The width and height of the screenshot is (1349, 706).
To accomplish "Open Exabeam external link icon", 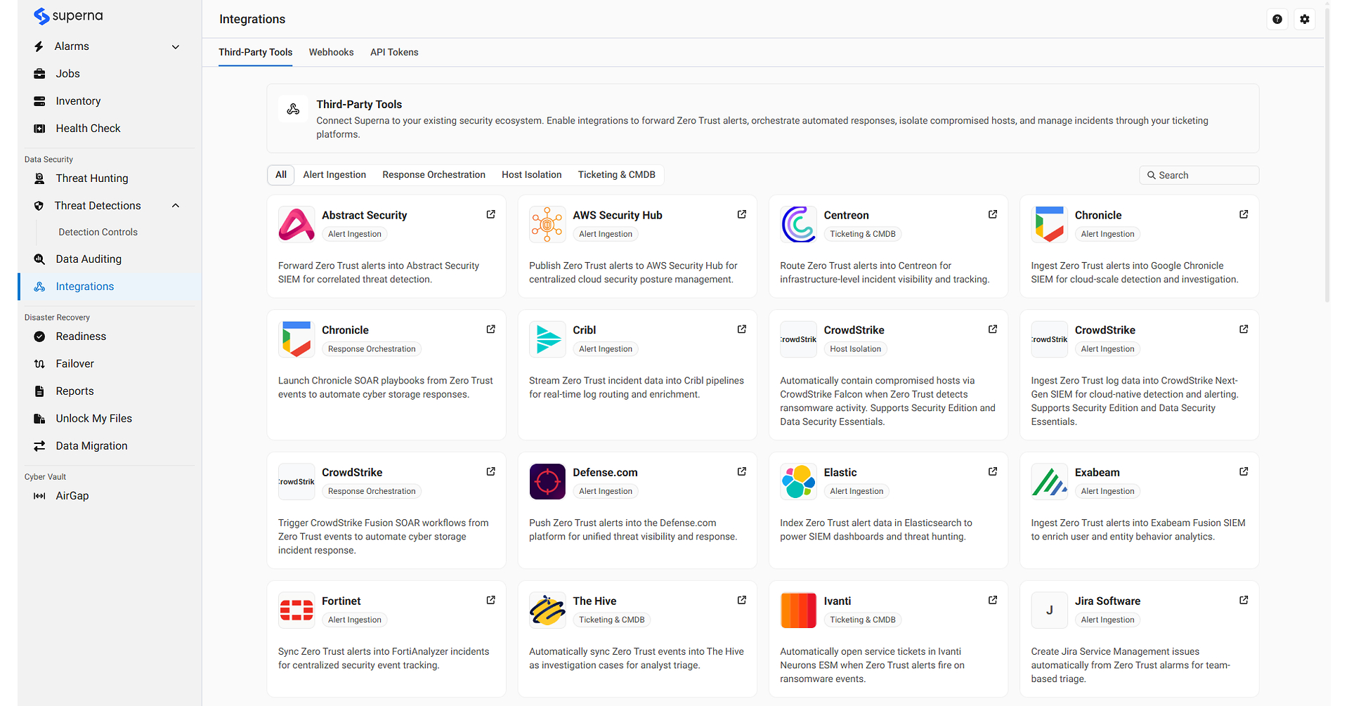I will pyautogui.click(x=1244, y=471).
